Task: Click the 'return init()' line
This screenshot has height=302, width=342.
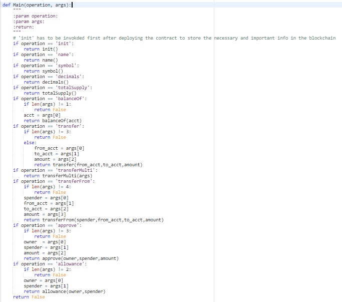Action: (x=41, y=49)
